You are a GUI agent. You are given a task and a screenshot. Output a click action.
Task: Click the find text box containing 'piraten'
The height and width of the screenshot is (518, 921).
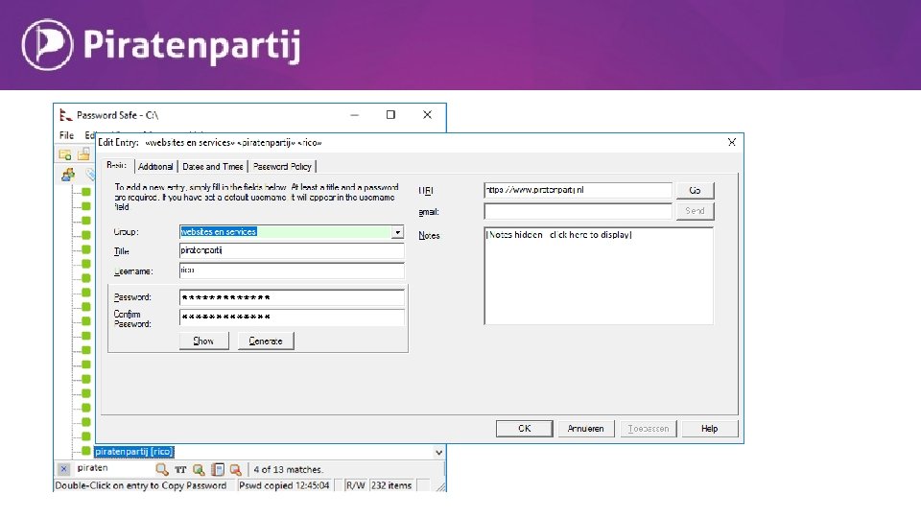point(113,469)
